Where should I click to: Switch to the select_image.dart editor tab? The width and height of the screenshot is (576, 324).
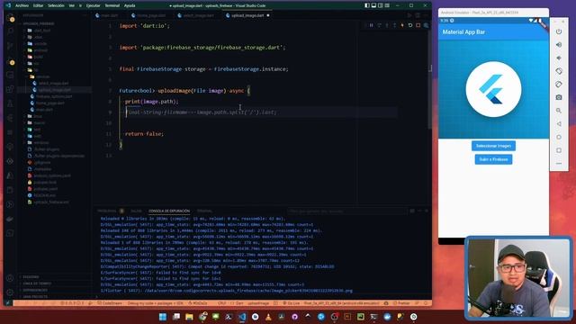[198, 15]
